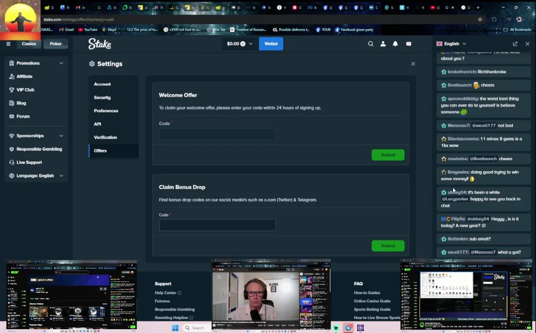Click the webcam stream thumbnail
The width and height of the screenshot is (536, 333).
pos(271,295)
